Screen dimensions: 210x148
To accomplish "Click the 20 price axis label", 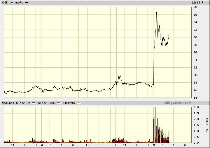I will [x=195, y=75].
